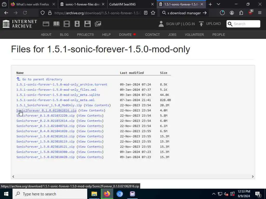The image size is (266, 199).
Task: Click the taskbar search box
Action: [x=50, y=194]
